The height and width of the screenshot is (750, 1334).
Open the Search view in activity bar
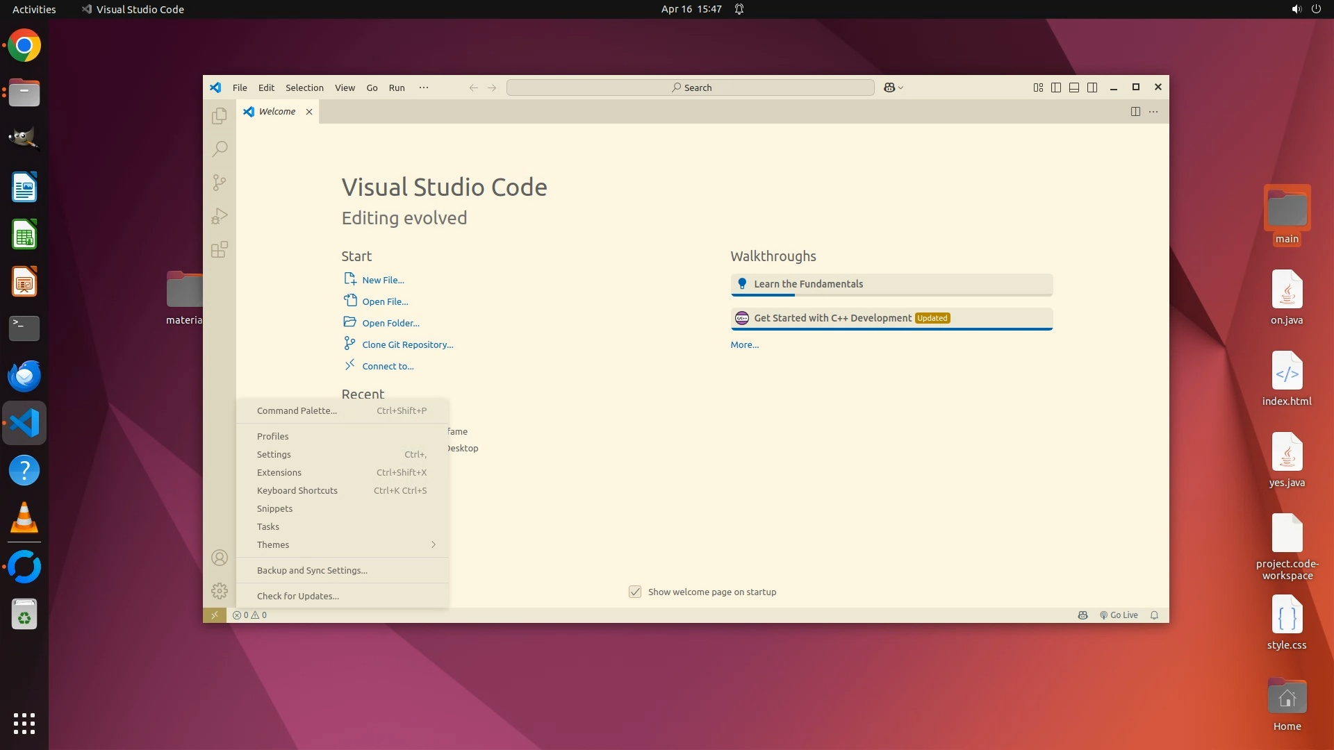point(220,149)
